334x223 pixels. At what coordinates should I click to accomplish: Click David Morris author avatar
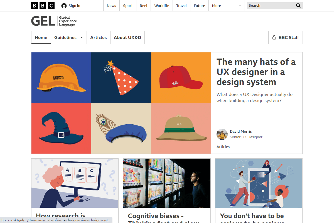222,134
